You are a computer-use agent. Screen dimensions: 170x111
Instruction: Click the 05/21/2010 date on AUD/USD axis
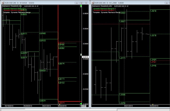tap(47, 106)
